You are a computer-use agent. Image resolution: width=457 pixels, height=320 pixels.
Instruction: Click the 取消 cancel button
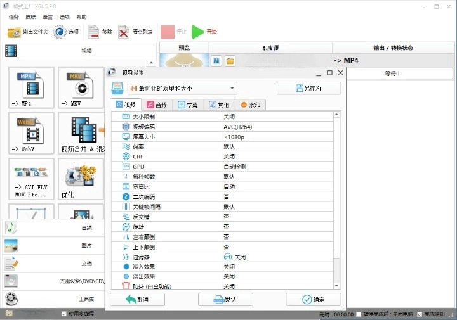pyautogui.click(x=137, y=299)
